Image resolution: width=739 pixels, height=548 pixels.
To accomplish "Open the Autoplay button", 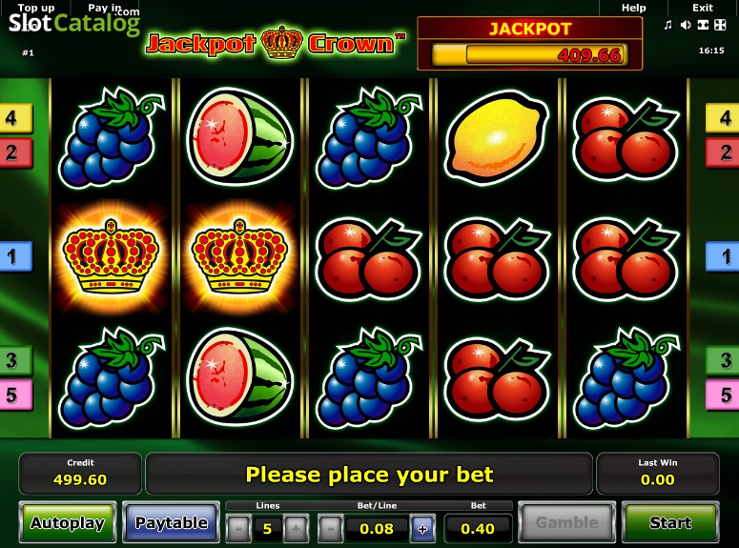I will pyautogui.click(x=68, y=522).
